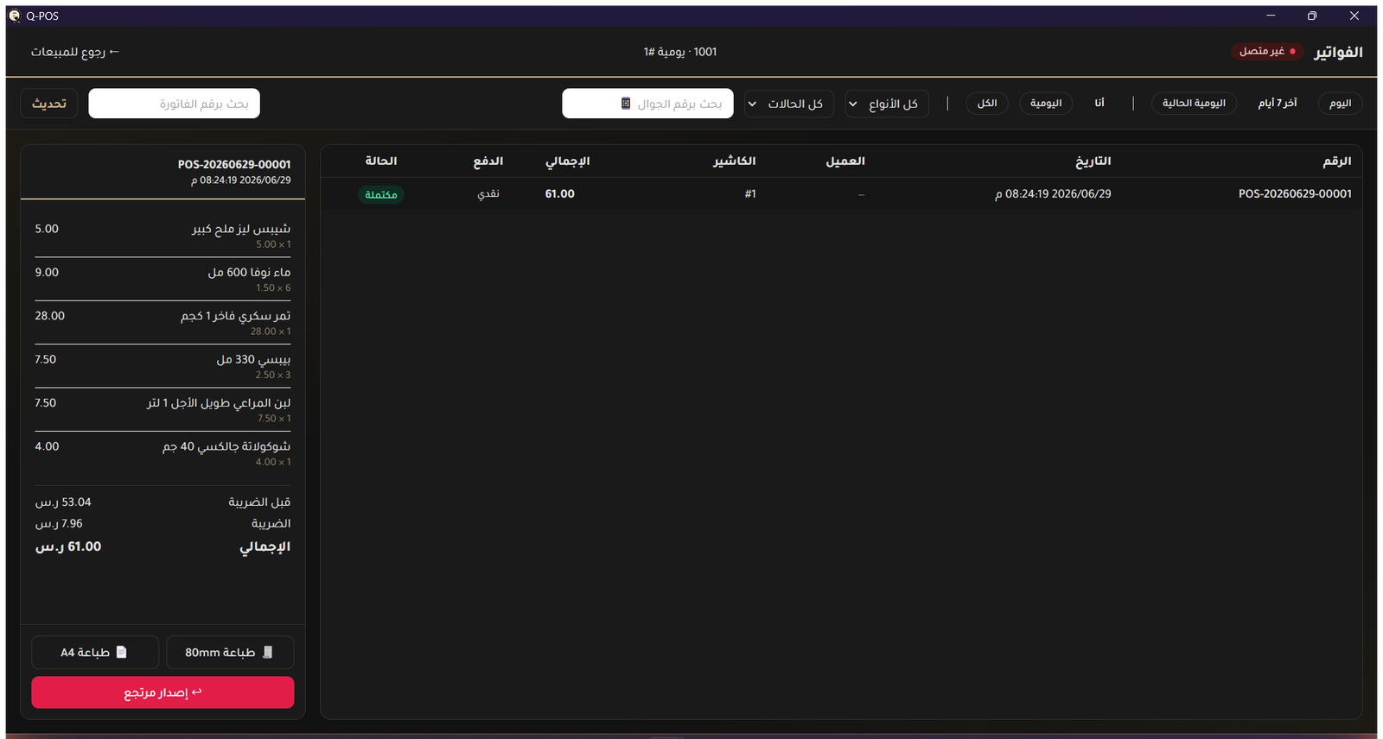The width and height of the screenshot is (1383, 739).
Task: Click the شوكولاتة جالكسي 40 جم item
Action: pyautogui.click(x=163, y=453)
